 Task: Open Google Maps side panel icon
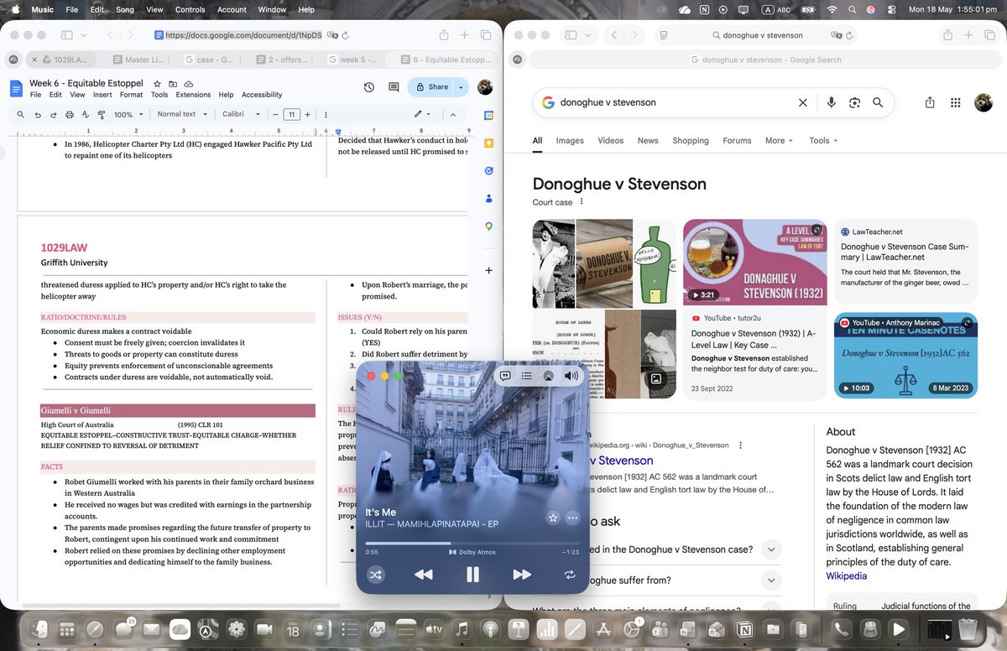(488, 227)
